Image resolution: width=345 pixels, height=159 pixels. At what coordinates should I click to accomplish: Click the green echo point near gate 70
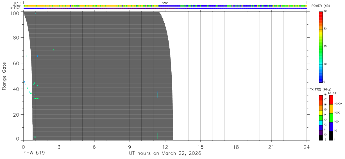coord(54,50)
